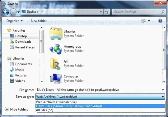Screen dimensions: 168x117
Task: Create a New folder
Action: coord(39,21)
